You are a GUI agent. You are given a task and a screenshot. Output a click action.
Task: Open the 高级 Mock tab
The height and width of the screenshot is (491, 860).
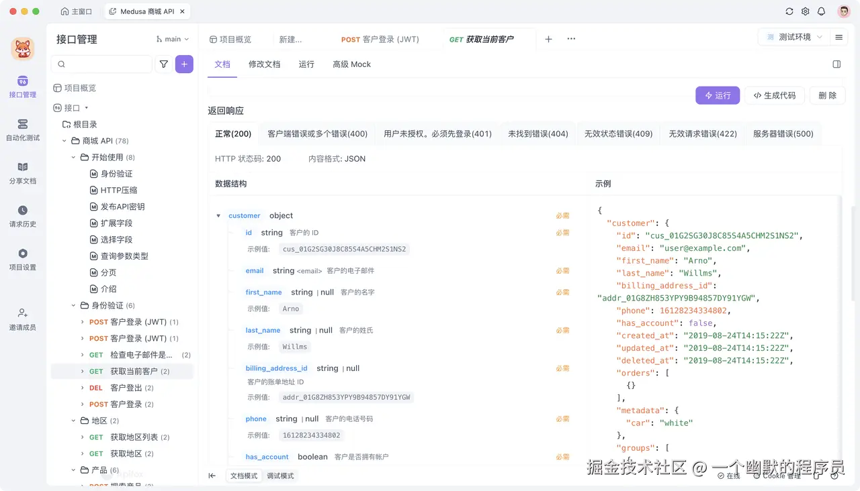351,64
